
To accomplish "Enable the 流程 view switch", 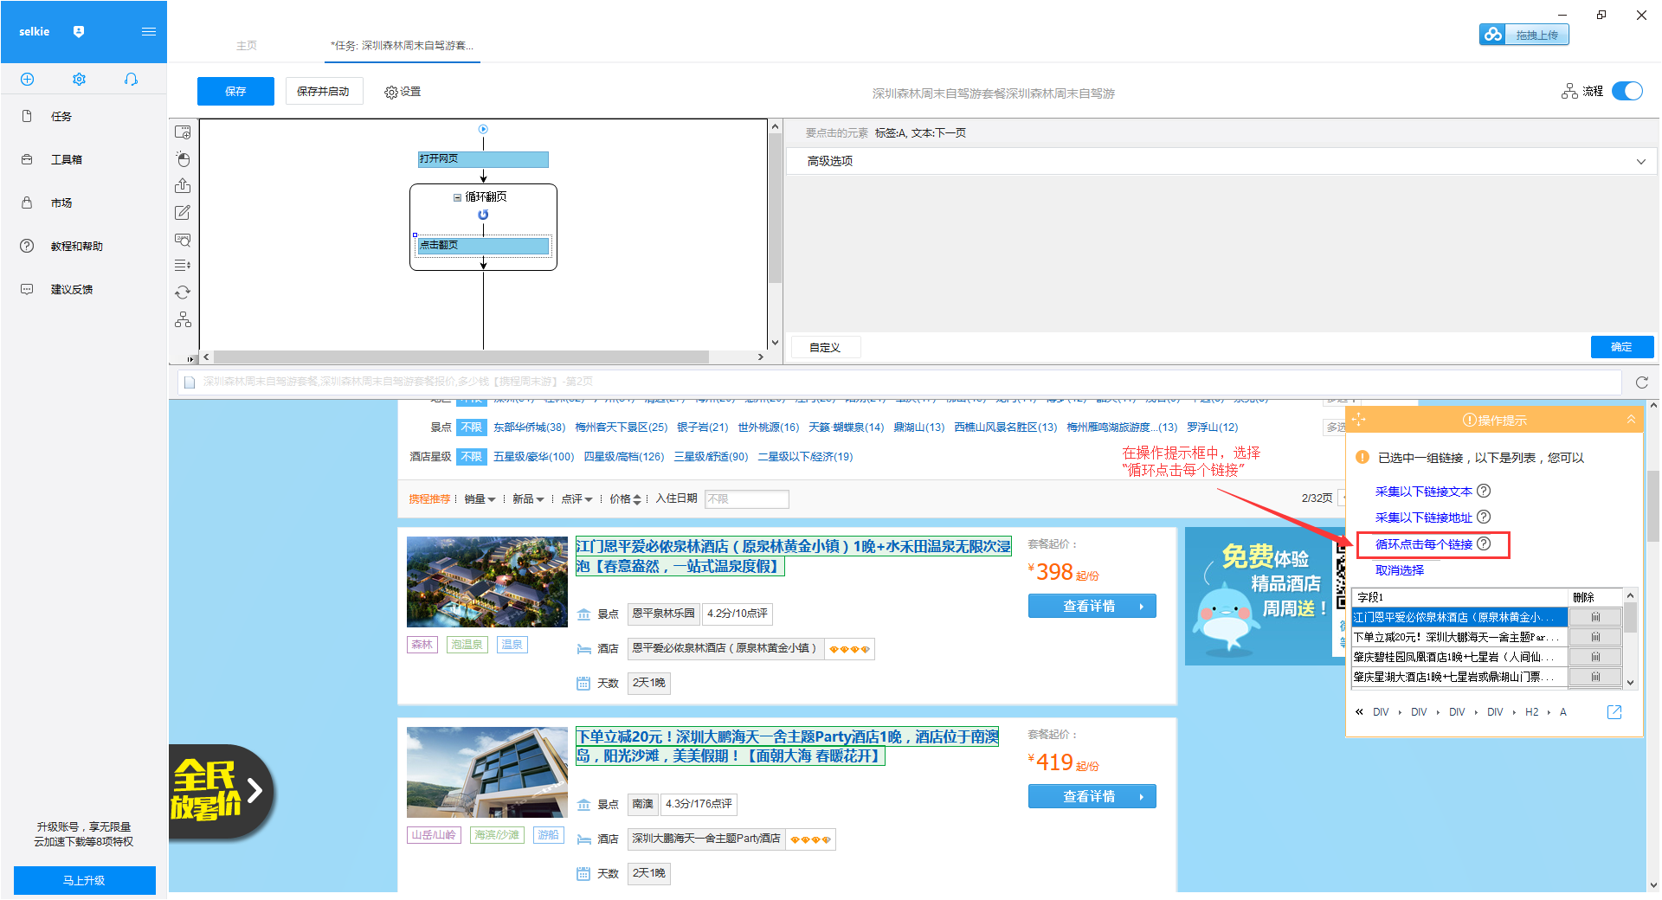I will (x=1627, y=91).
